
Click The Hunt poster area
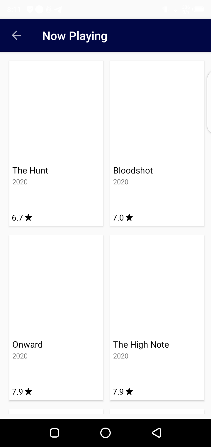(x=56, y=112)
